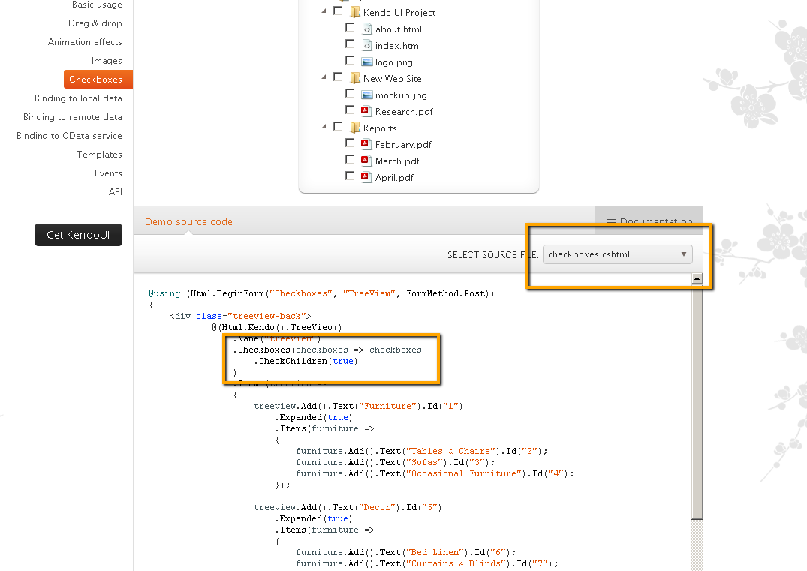Screen dimensions: 807x571
Task: Click the index.html file icon
Action: click(367, 45)
